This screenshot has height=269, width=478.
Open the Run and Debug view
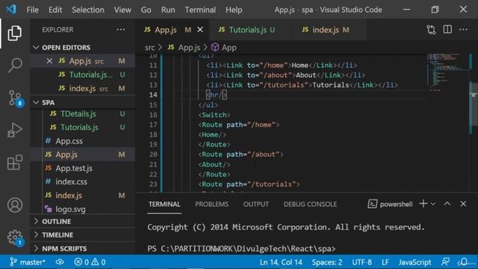14,130
